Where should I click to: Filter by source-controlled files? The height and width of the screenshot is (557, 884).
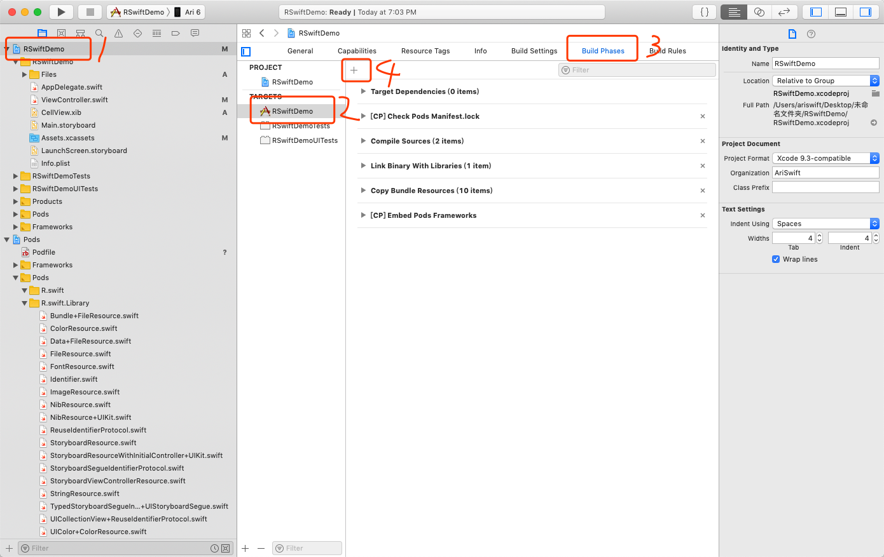tap(225, 548)
